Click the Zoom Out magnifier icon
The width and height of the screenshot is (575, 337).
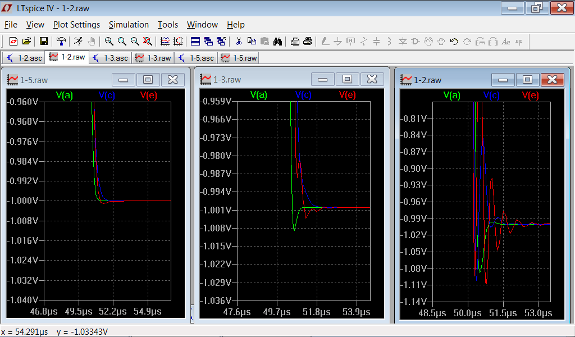(135, 41)
